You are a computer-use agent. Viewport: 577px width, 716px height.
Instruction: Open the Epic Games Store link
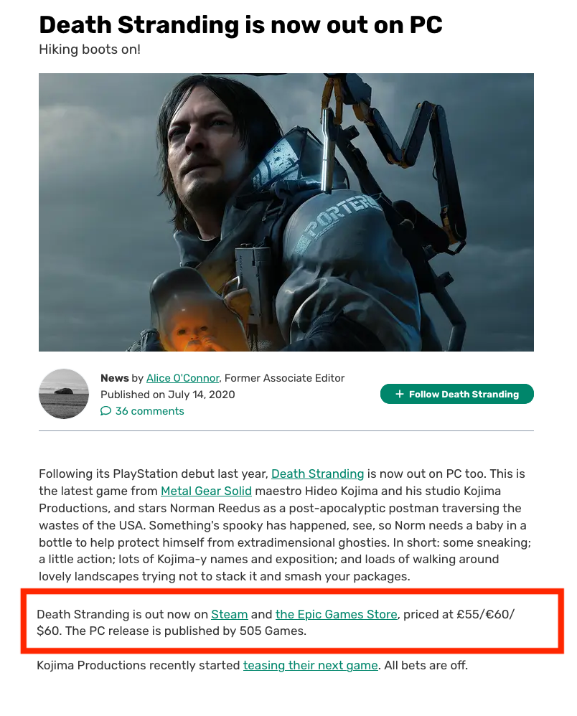pos(337,615)
